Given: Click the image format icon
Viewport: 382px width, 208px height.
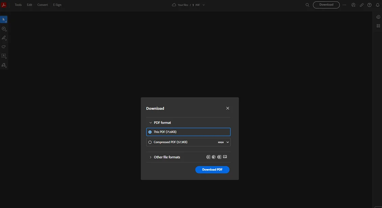Looking at the screenshot, I should tap(225, 157).
